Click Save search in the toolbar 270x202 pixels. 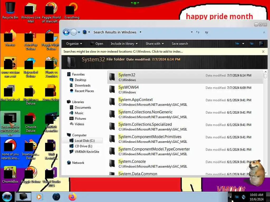coord(180,44)
